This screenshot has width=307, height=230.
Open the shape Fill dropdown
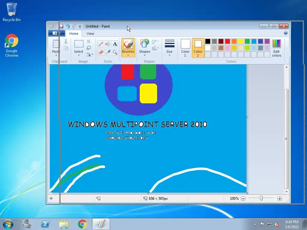point(155,48)
